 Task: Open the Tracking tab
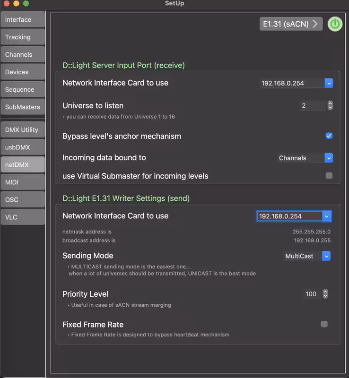pyautogui.click(x=23, y=37)
